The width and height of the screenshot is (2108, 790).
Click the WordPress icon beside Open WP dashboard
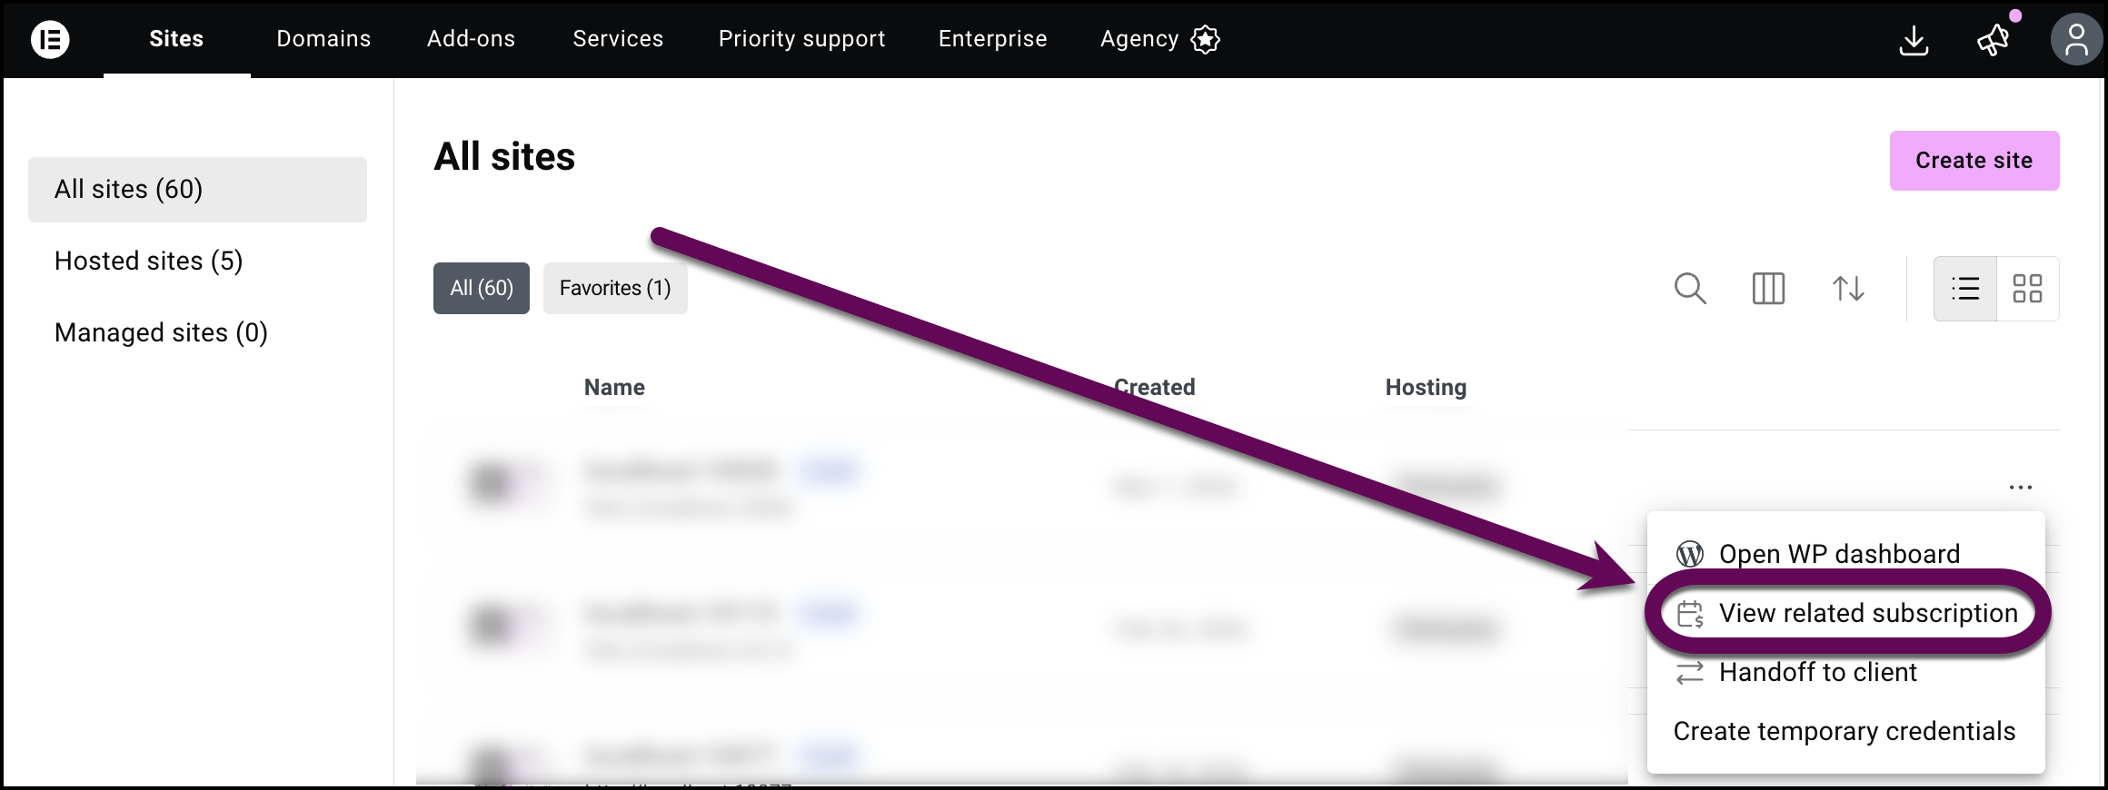point(1689,553)
